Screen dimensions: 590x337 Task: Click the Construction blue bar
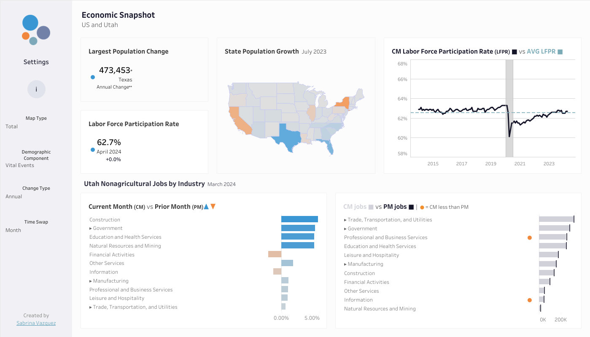[x=299, y=219]
